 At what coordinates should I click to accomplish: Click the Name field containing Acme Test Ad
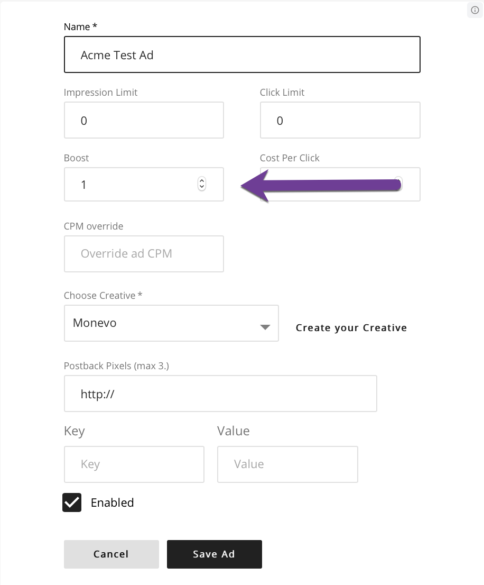point(242,54)
